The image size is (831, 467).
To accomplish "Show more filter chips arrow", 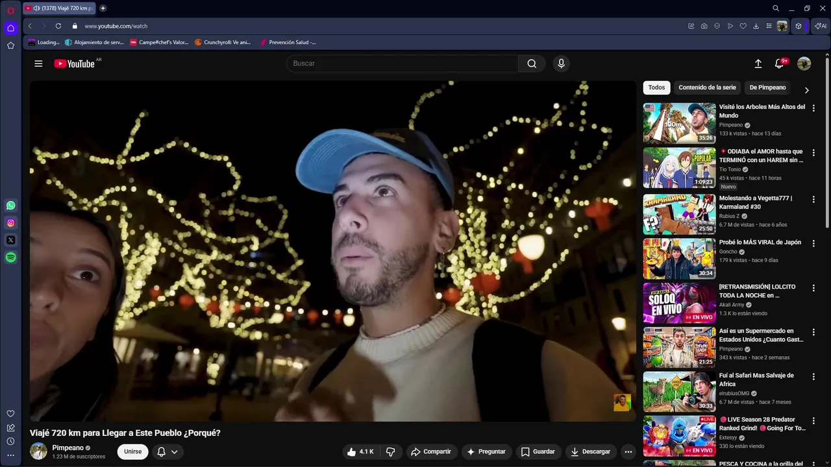I will 807,90.
